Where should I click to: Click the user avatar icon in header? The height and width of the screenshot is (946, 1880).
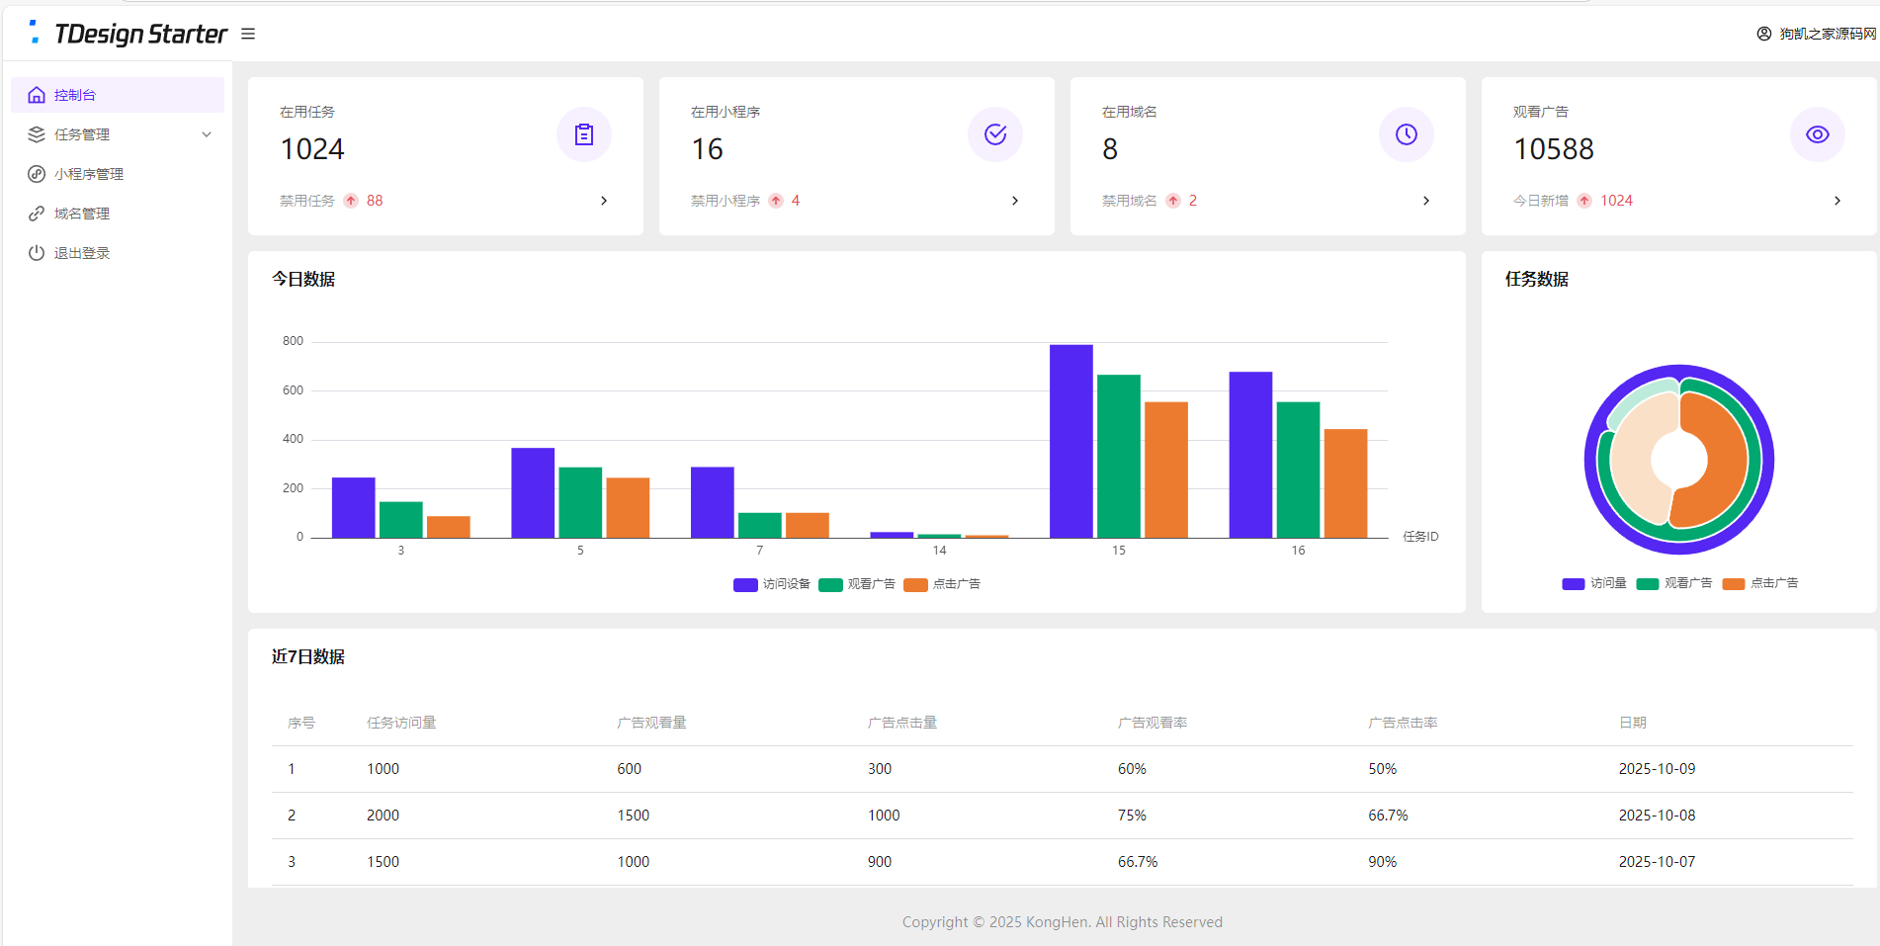1764,34
